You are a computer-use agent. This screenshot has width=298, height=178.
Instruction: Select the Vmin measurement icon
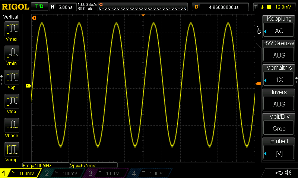(x=12, y=53)
